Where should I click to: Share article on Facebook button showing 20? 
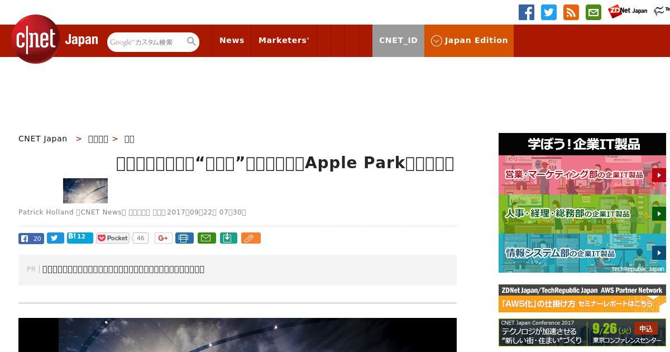point(31,238)
